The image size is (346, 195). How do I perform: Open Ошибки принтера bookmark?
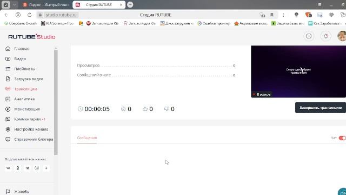214,23
